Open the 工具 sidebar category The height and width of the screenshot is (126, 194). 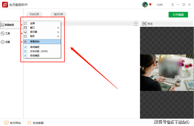click(x=12, y=33)
